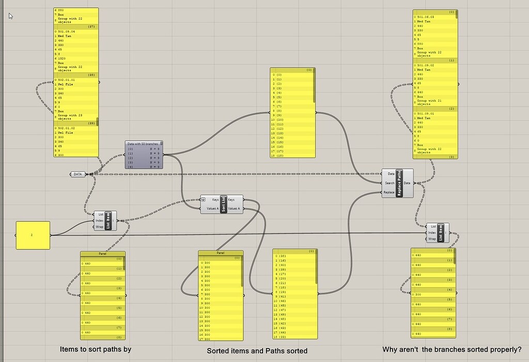Viewport: 529px width, 362px height.
Task: Click the Search input grip of Replace Paths
Action: point(381,183)
